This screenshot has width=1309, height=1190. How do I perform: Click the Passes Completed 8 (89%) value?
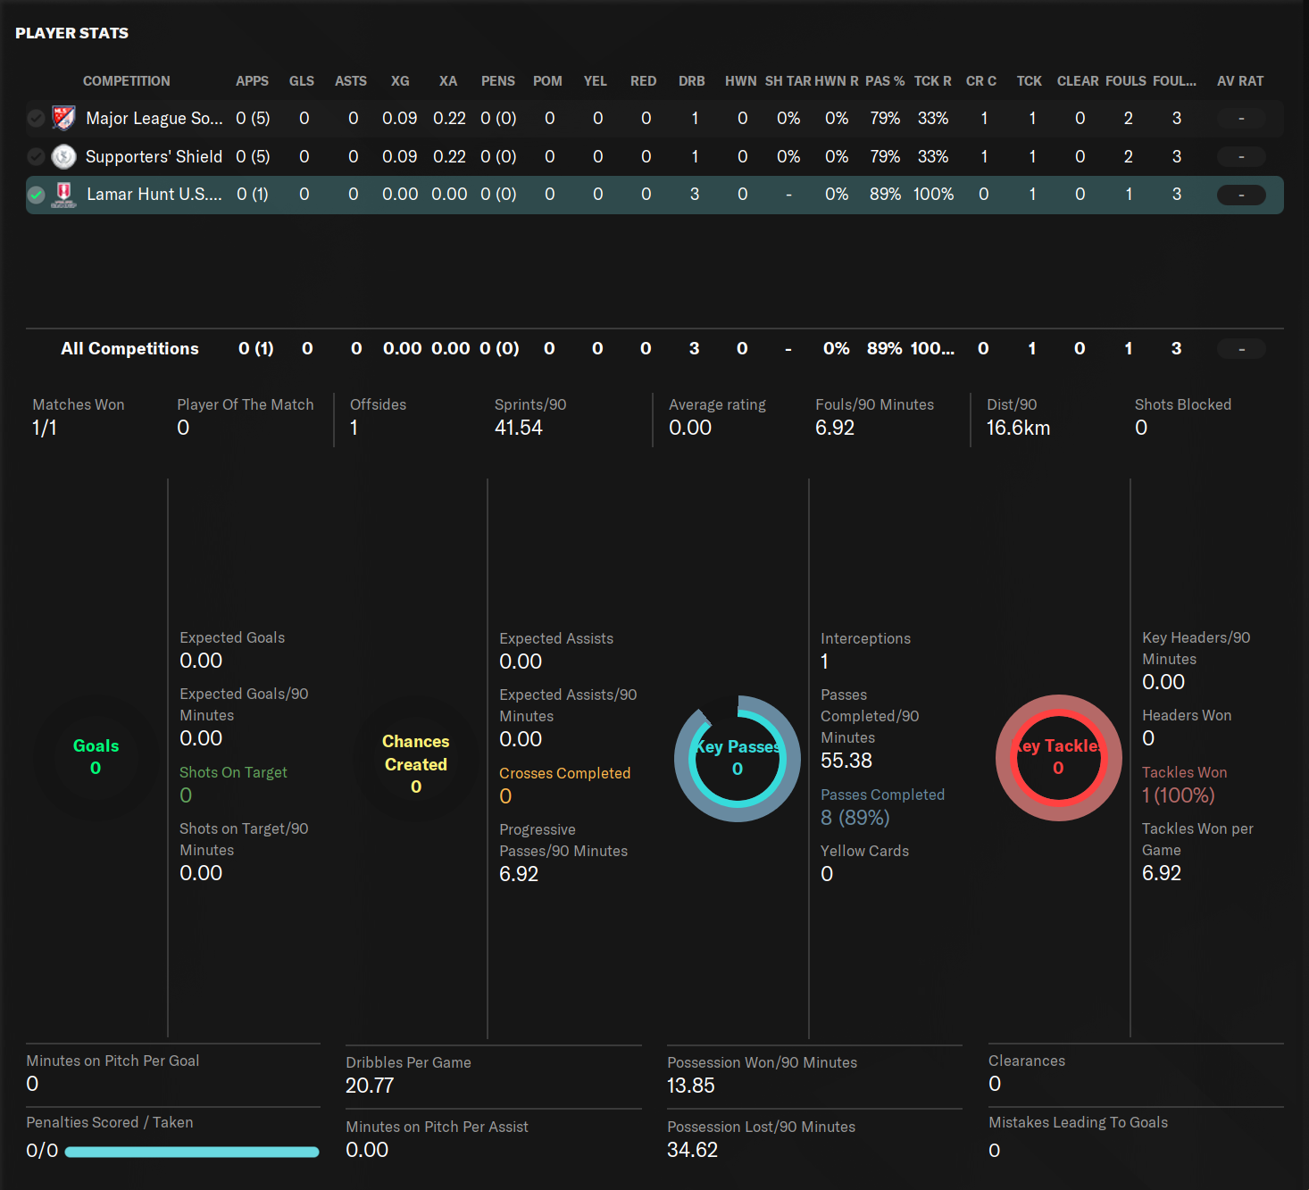coord(855,818)
